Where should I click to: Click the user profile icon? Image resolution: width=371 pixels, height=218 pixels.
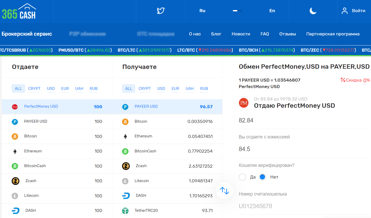click(344, 11)
